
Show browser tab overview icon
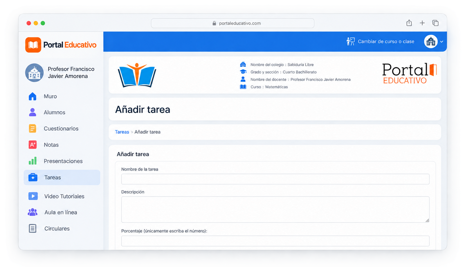pos(435,23)
